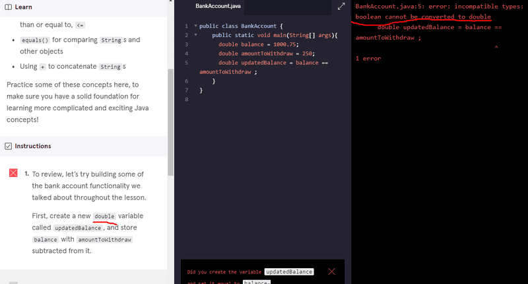Click the '1 error' terminal output text
Screen dimensions: 528x284
click(368, 59)
